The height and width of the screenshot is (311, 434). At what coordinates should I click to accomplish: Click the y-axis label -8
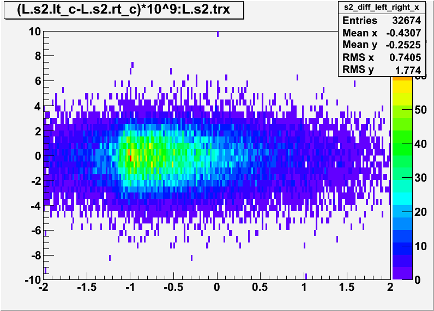37,256
